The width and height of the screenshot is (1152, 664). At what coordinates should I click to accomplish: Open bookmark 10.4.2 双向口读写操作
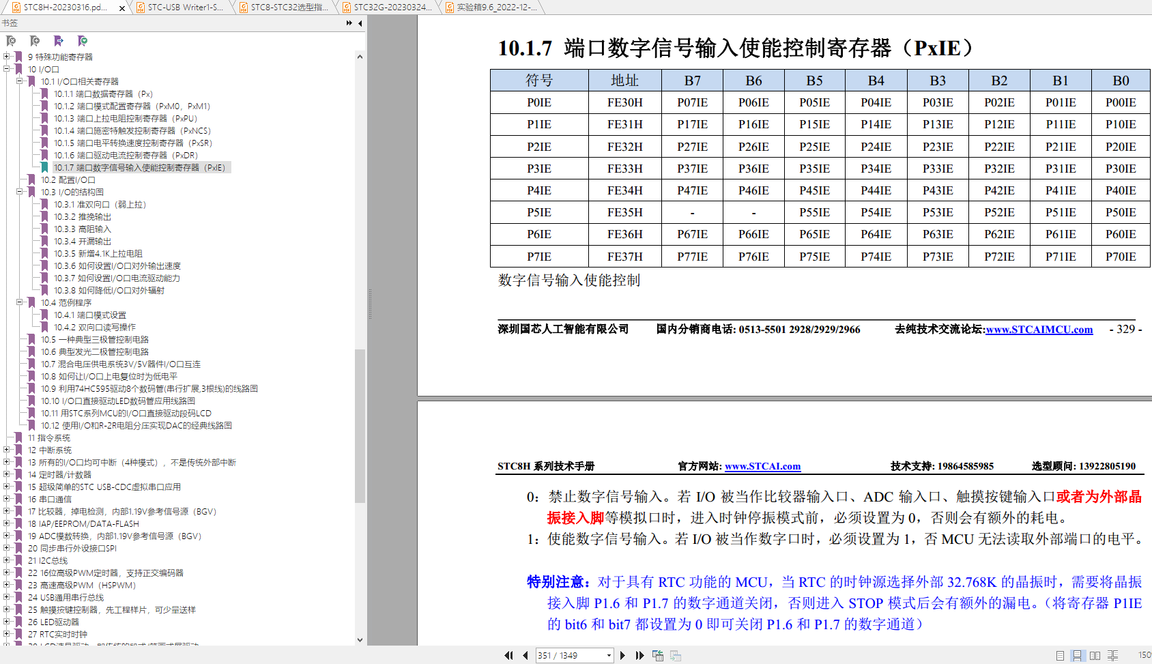point(95,328)
